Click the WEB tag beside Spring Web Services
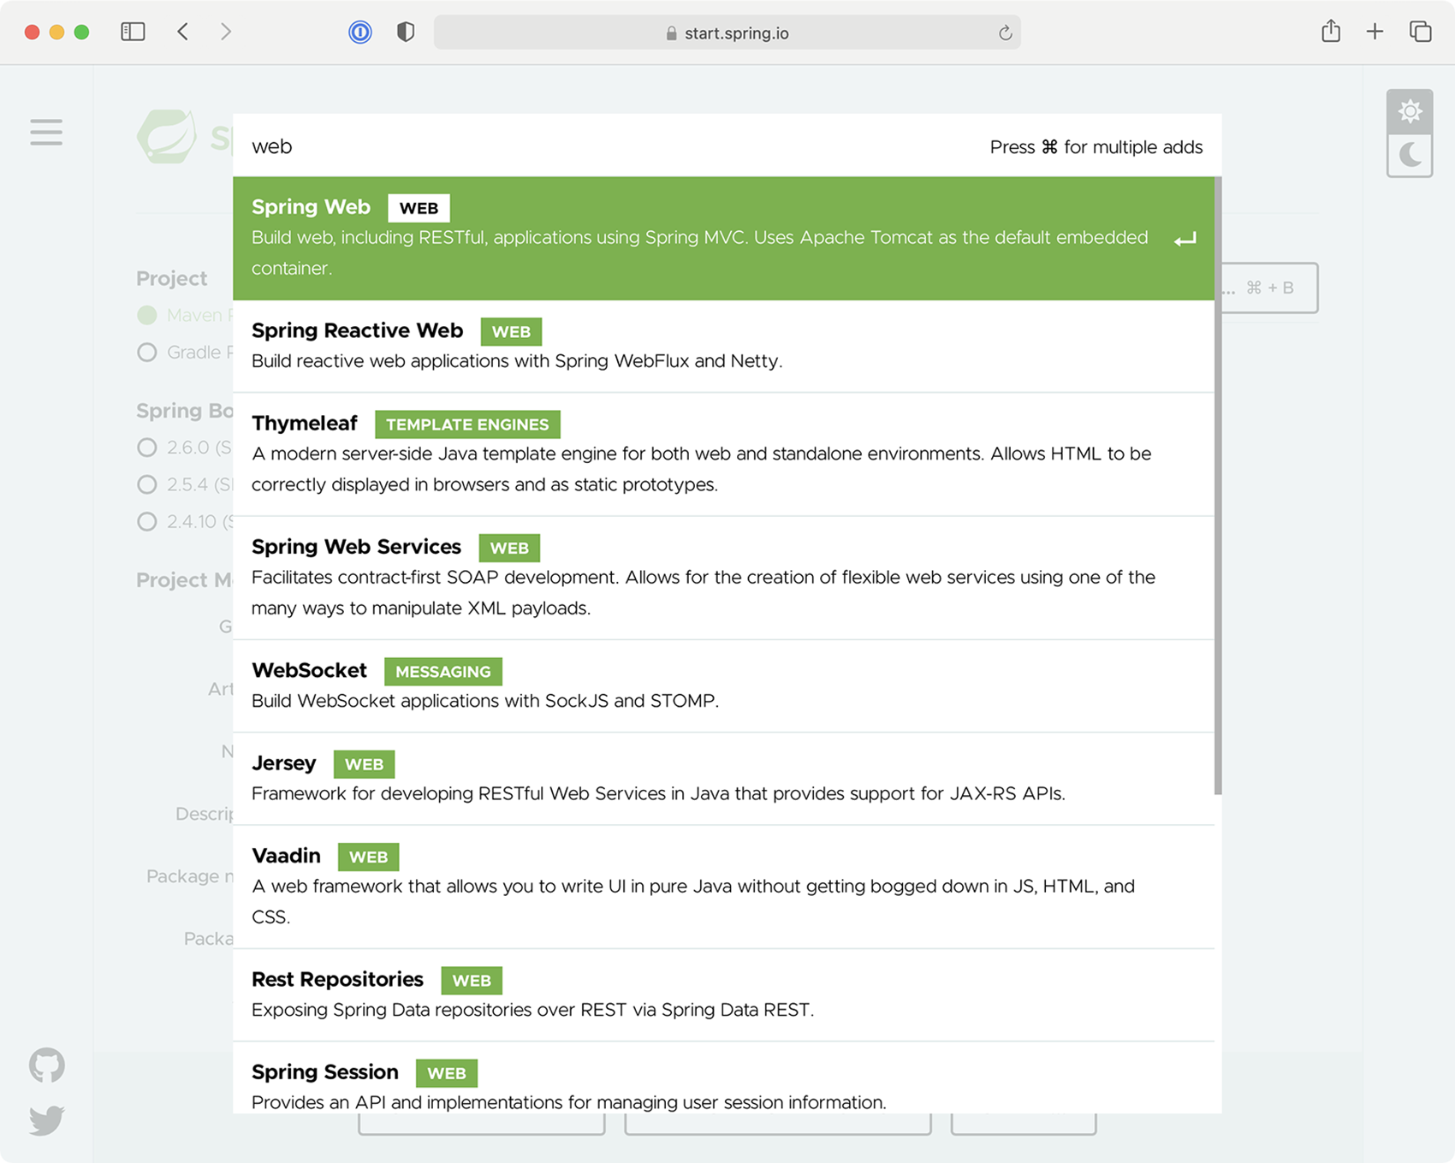This screenshot has width=1455, height=1163. [x=509, y=548]
